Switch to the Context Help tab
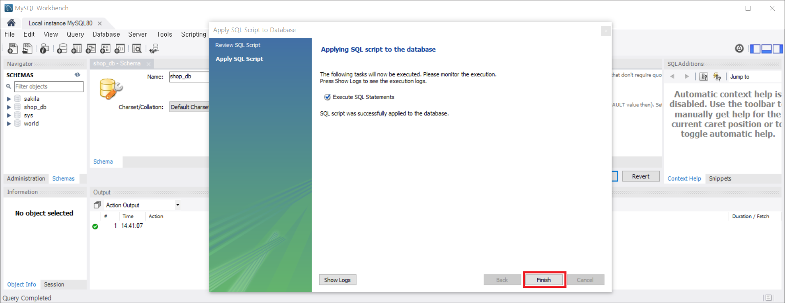Image resolution: width=785 pixels, height=303 pixels. [x=684, y=178]
